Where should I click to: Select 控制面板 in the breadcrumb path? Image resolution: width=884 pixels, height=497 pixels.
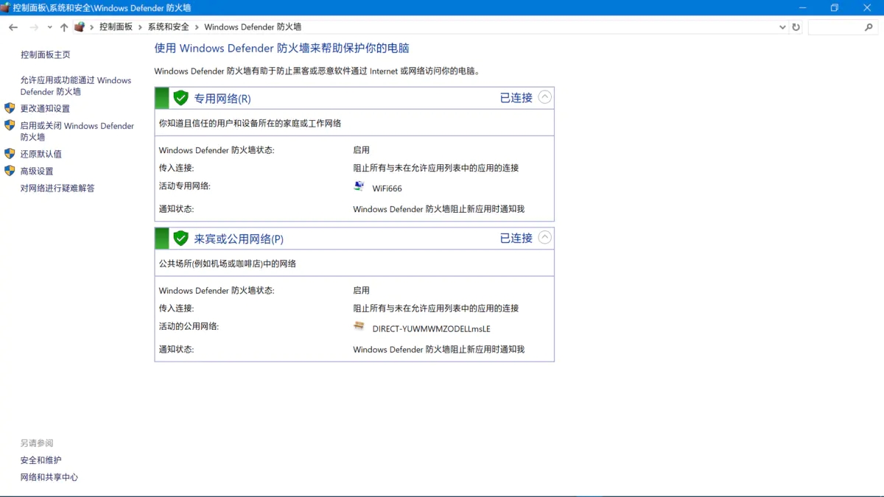116,27
